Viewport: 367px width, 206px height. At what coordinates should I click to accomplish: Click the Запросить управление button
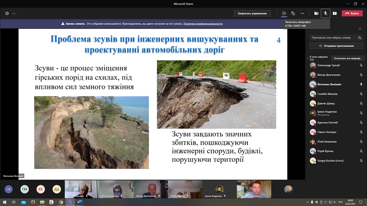pyautogui.click(x=252, y=13)
